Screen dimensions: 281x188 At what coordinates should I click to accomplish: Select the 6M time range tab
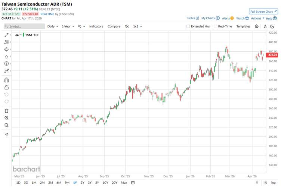pyautogui.click(x=59, y=183)
